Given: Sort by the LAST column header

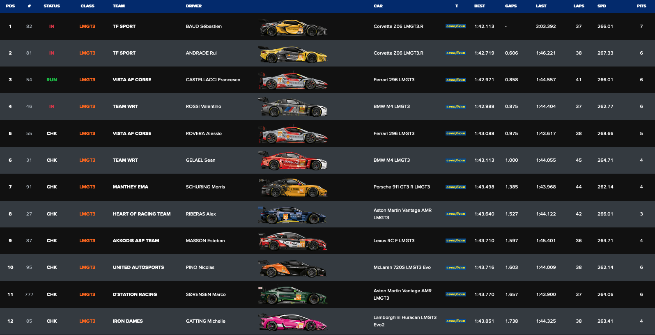Looking at the screenshot, I should pyautogui.click(x=541, y=6).
